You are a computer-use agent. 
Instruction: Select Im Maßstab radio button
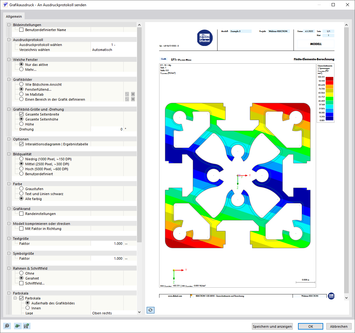pos(21,94)
